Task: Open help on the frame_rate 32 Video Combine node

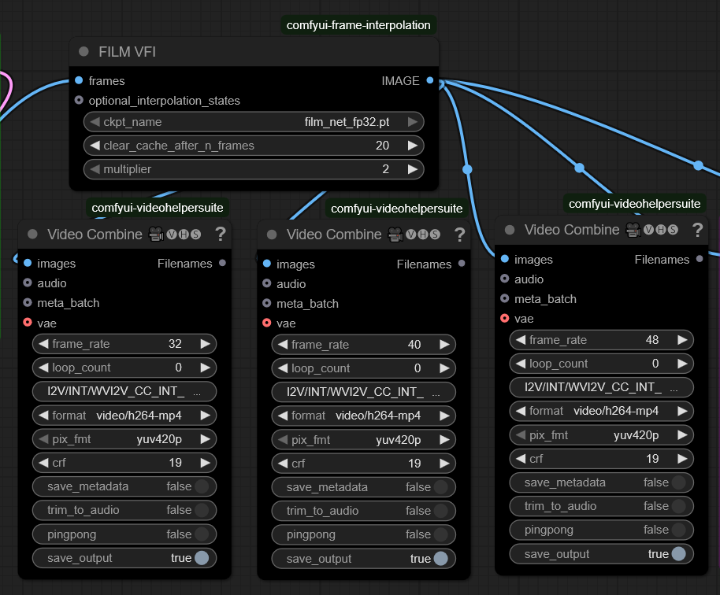Action: point(221,234)
